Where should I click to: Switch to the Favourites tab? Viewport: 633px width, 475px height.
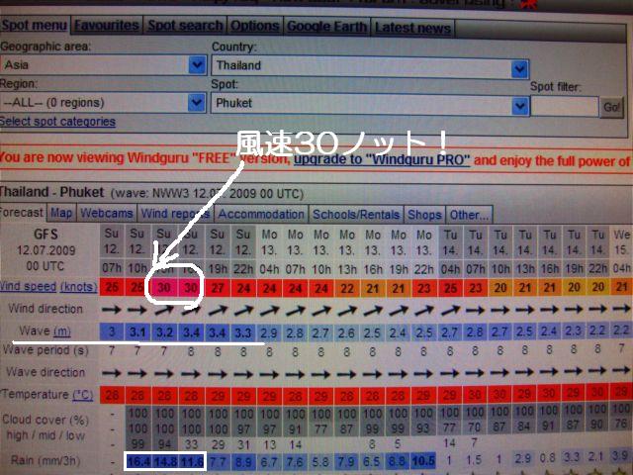point(107,27)
